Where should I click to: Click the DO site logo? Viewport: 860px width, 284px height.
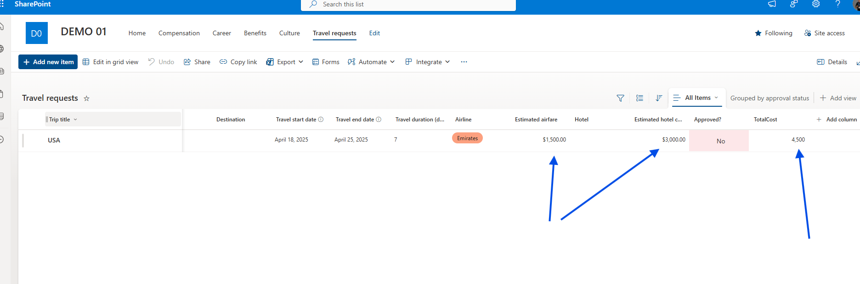point(37,33)
